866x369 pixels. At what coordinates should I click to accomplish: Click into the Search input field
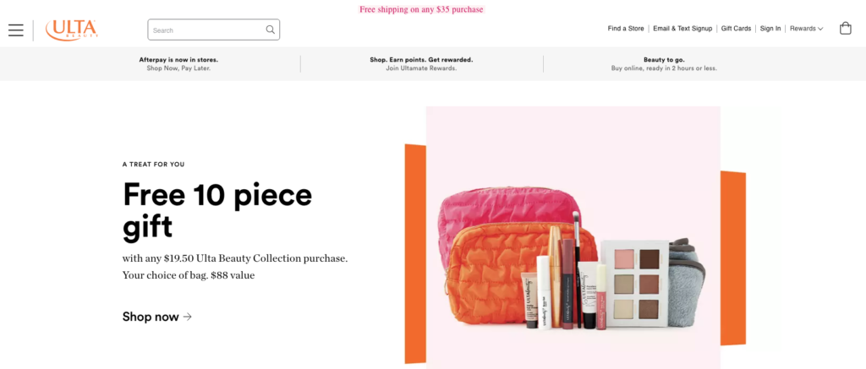pos(213,30)
